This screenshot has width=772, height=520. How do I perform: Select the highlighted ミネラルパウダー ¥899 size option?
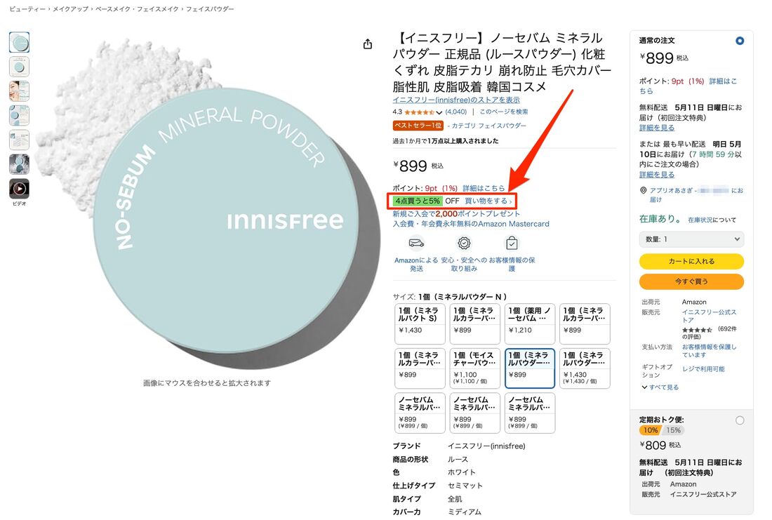coord(530,368)
